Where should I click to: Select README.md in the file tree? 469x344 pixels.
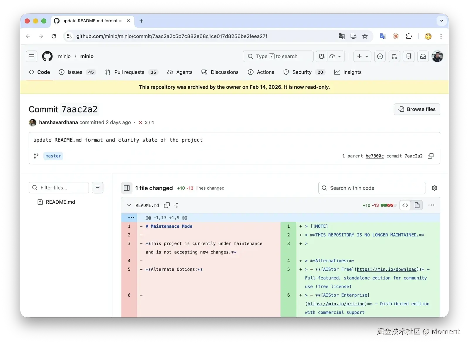(60, 202)
